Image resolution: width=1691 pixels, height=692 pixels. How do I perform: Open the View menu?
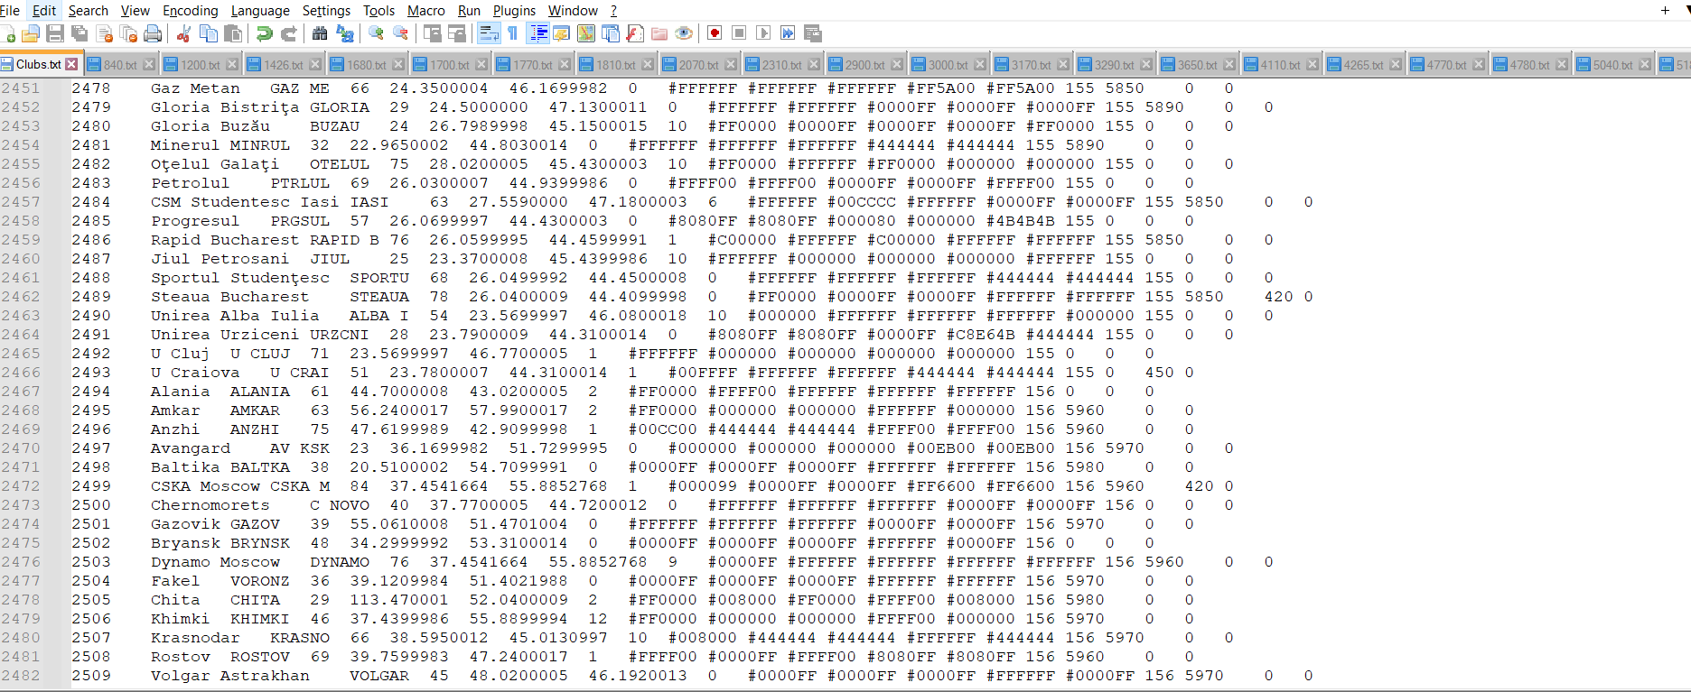pos(135,11)
